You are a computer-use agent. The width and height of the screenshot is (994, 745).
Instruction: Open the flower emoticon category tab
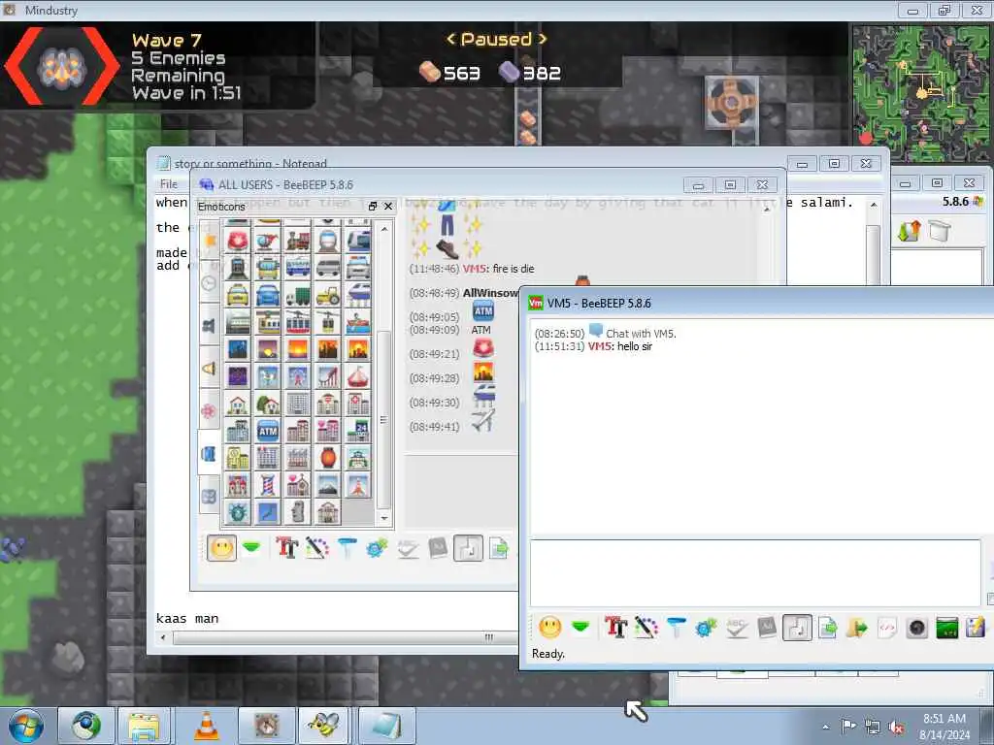(x=210, y=411)
